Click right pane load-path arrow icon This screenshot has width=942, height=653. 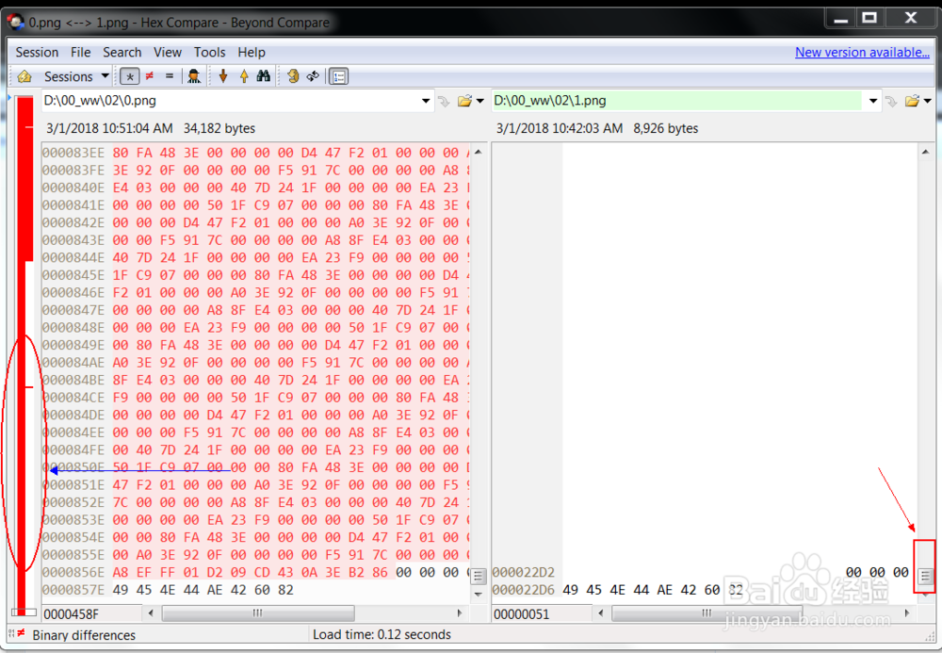coord(891,101)
